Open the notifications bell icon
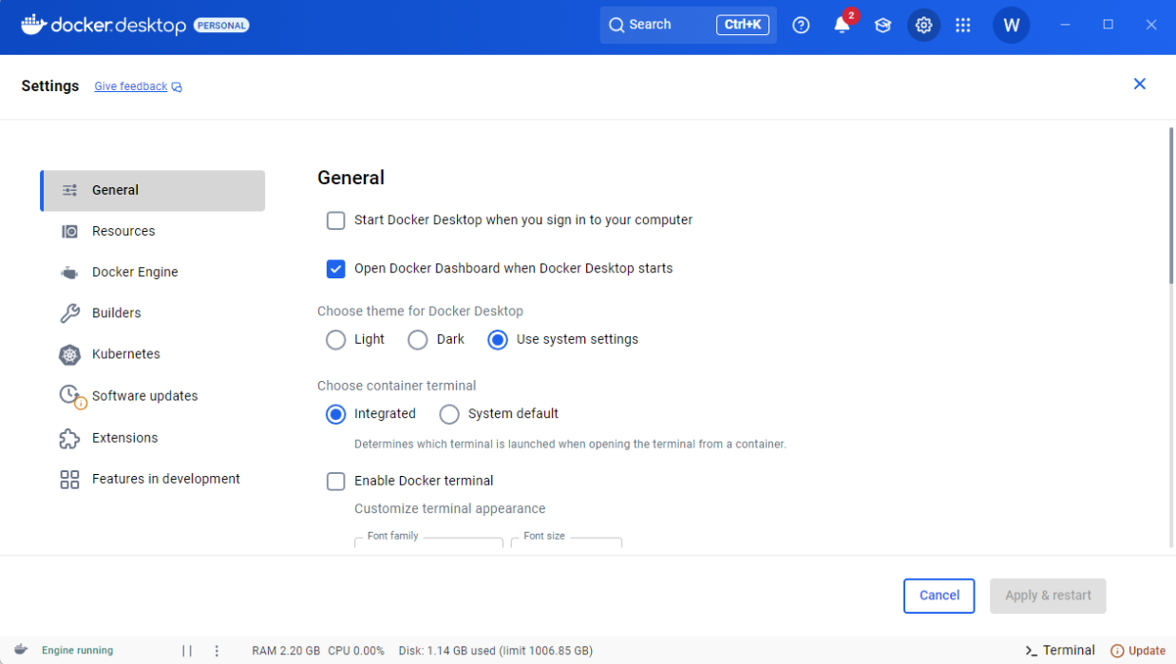This screenshot has height=664, width=1176. tap(842, 26)
